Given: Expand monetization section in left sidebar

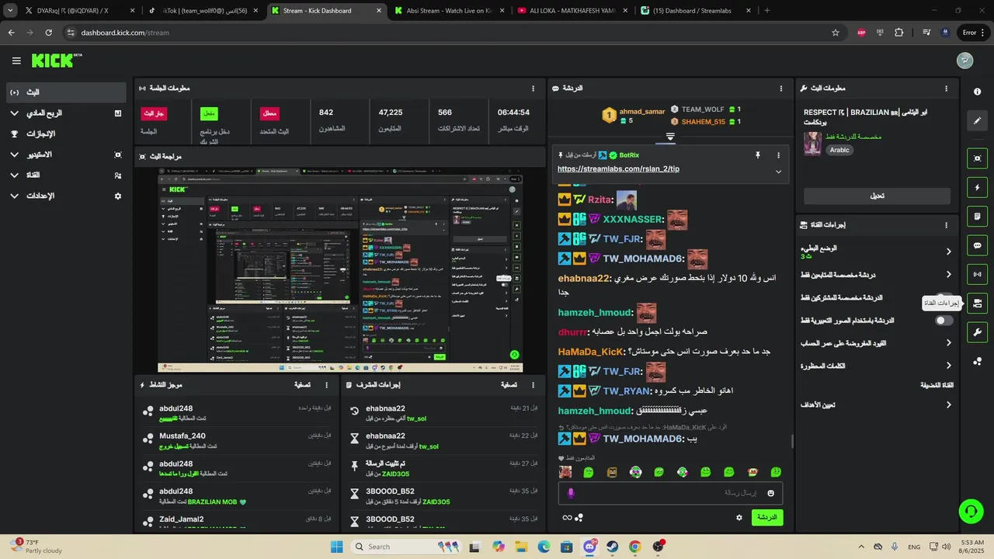Looking at the screenshot, I should 65,113.
